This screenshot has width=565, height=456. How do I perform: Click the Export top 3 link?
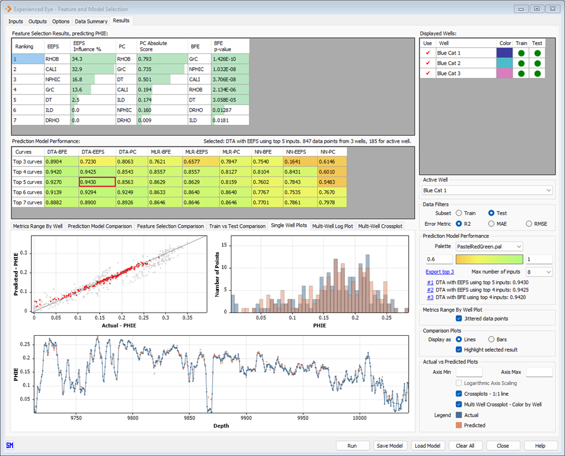(x=439, y=272)
